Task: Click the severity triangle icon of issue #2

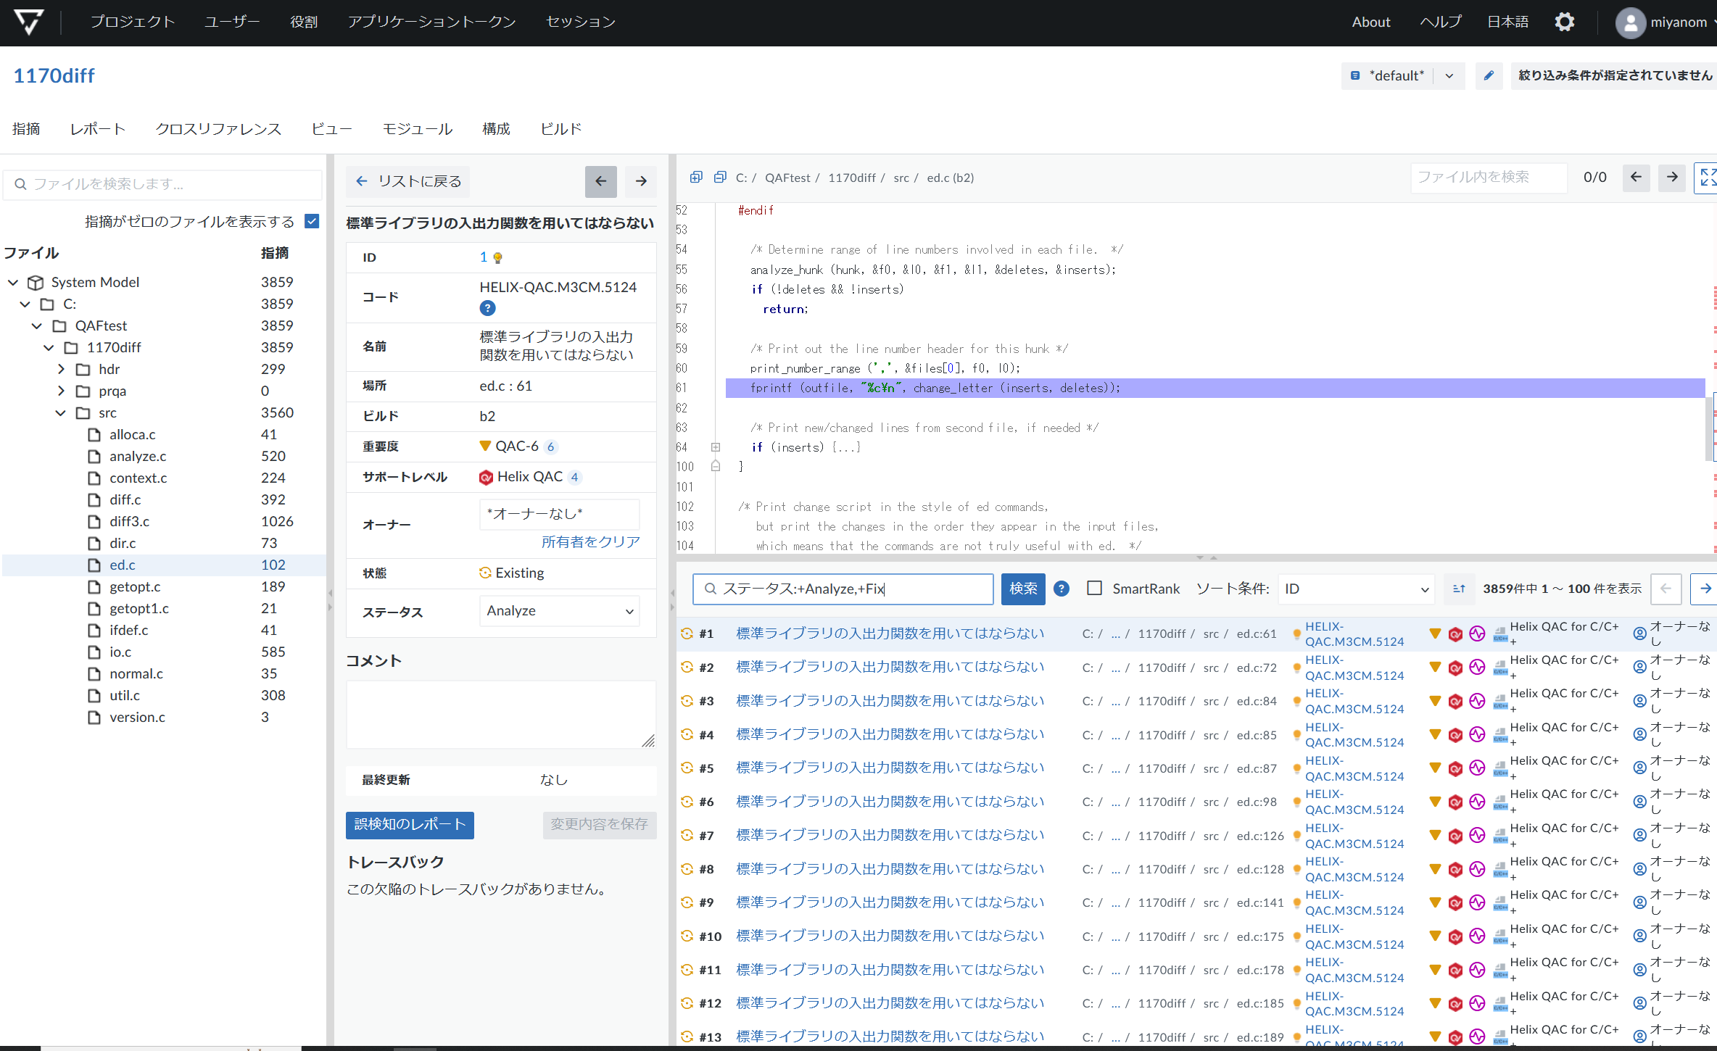Action: point(1434,667)
